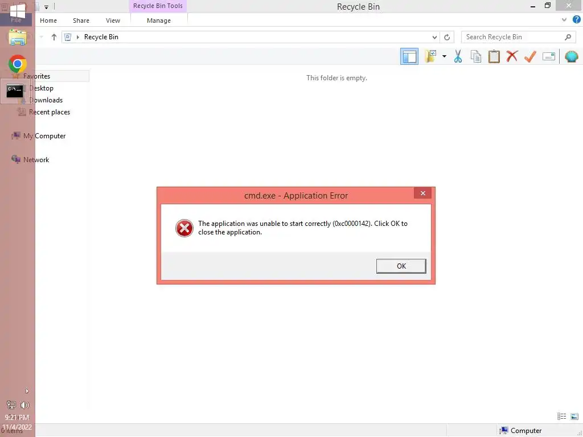This screenshot has width=583, height=437.
Task: Open the blue Help question icon
Action: tap(576, 19)
